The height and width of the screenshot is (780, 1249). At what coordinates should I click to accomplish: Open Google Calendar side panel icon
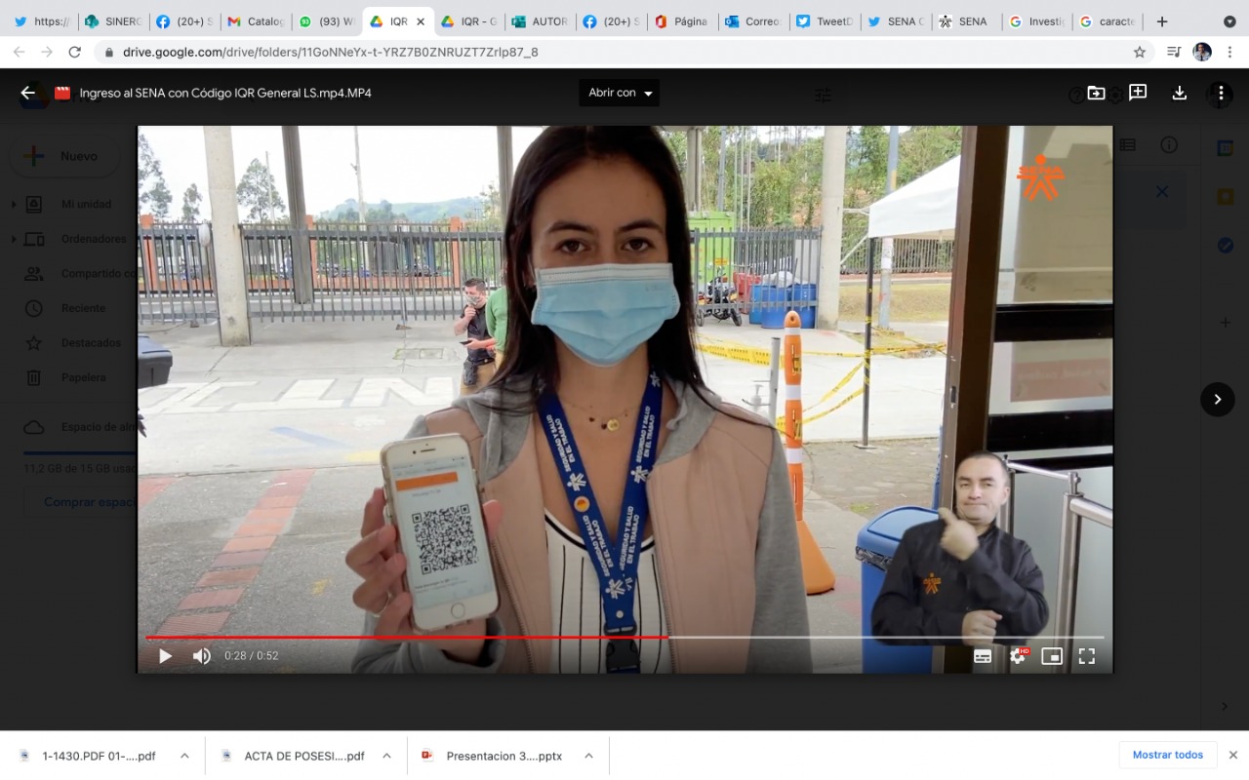1226,148
